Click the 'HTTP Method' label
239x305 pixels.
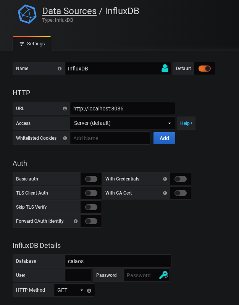pos(31,290)
